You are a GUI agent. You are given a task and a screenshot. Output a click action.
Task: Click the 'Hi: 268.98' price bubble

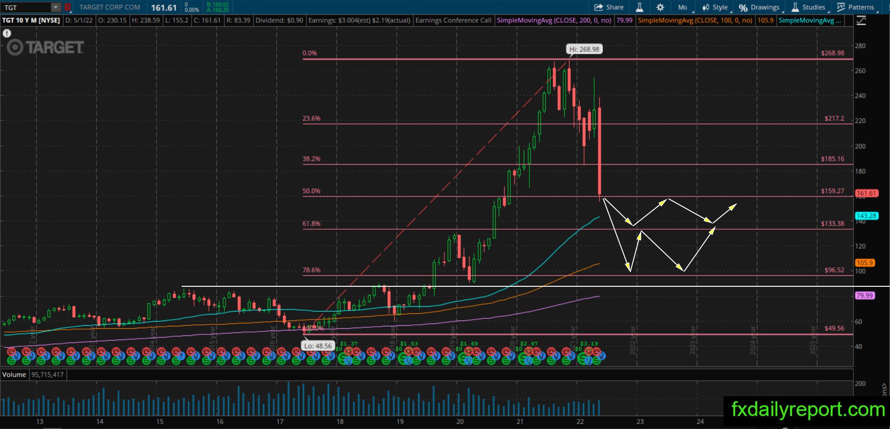pyautogui.click(x=584, y=49)
